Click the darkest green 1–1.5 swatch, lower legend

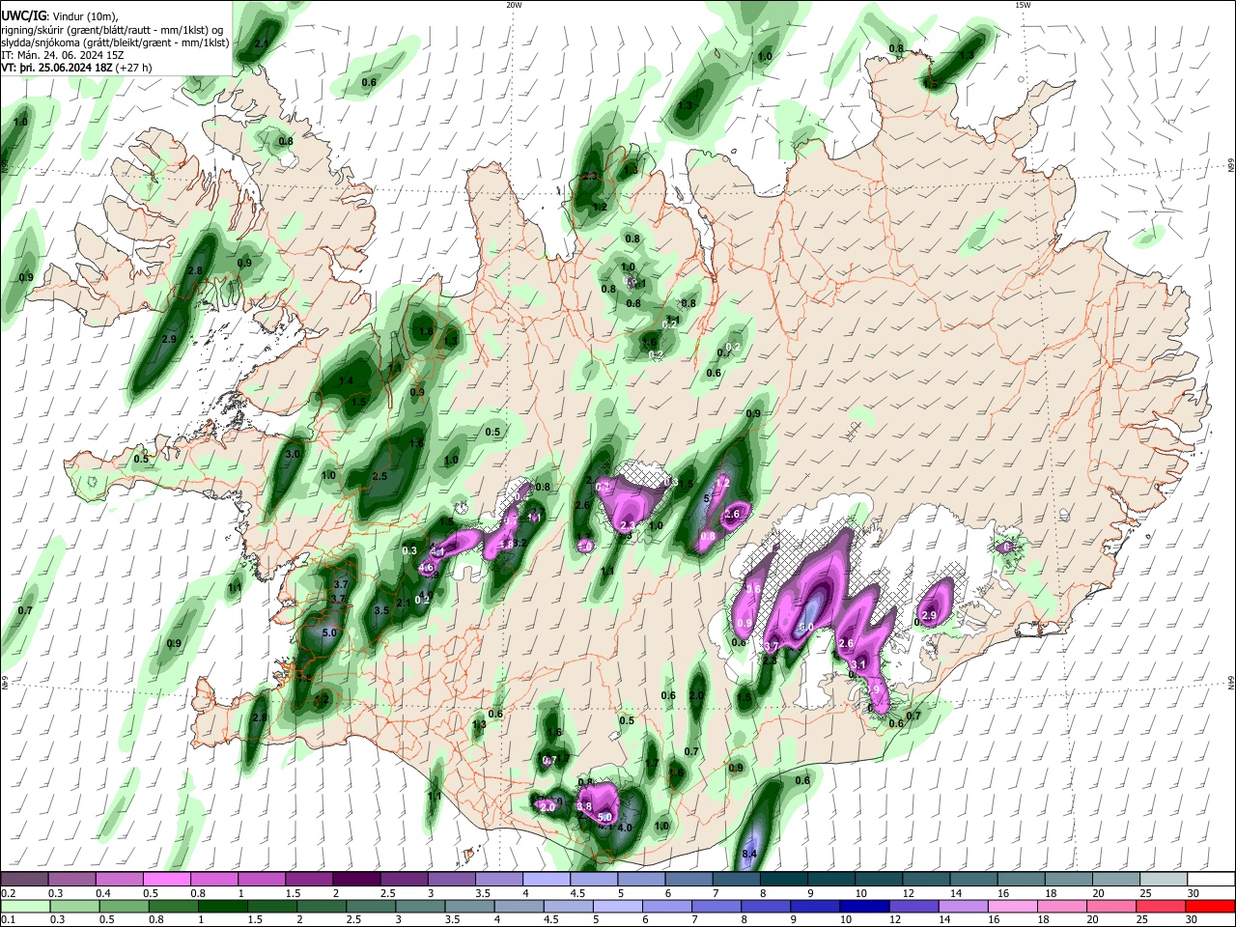point(223,906)
